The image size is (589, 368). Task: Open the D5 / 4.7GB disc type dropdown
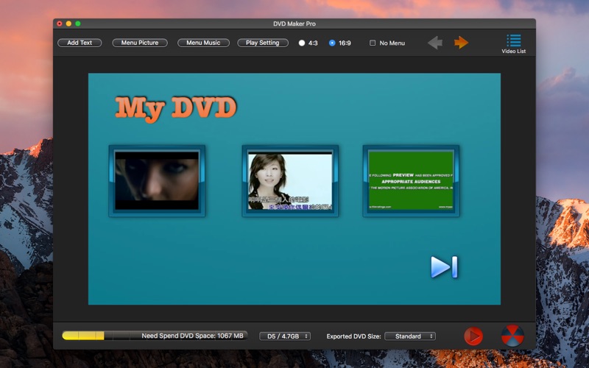coord(285,336)
